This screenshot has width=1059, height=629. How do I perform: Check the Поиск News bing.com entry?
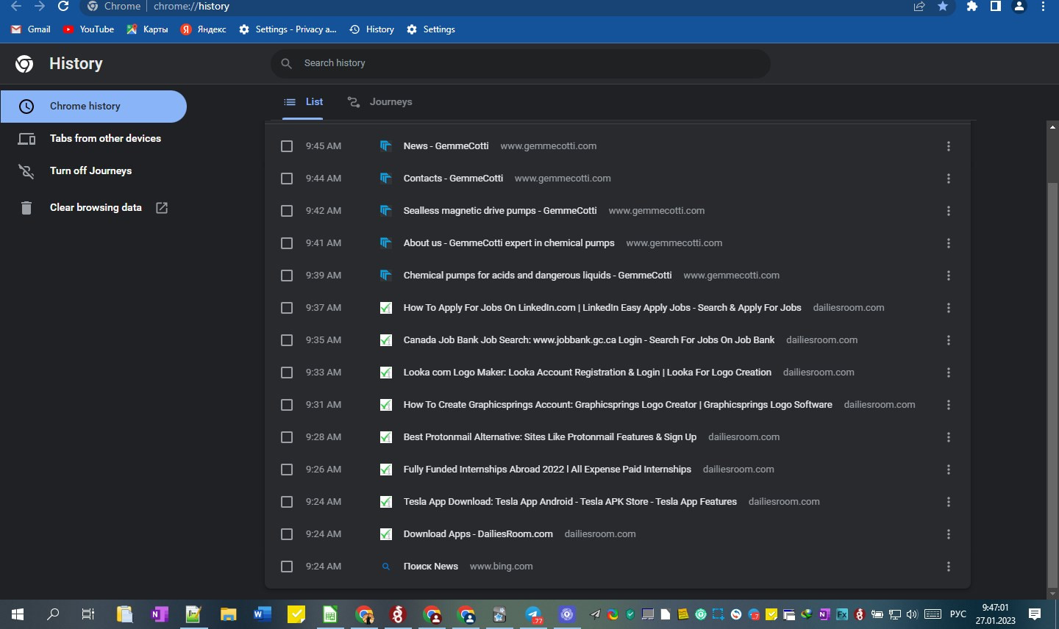coord(287,567)
